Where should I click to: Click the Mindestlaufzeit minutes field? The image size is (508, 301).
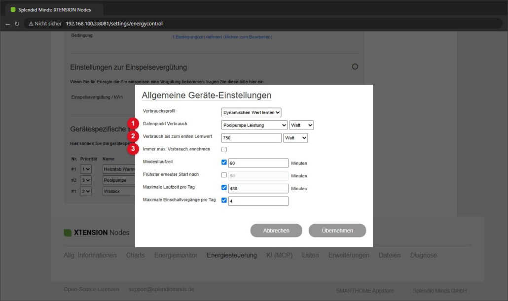click(258, 163)
